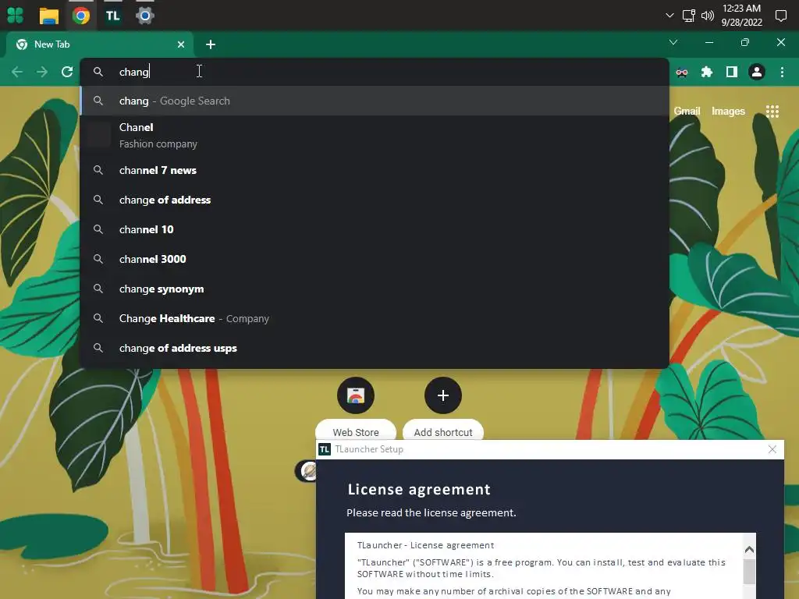
Task: Close the New Tab tab
Action: pyautogui.click(x=181, y=44)
